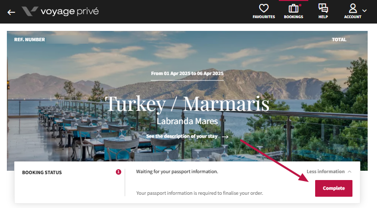The height and width of the screenshot is (208, 377).
Task: Click the HELP menu label
Action: click(323, 17)
